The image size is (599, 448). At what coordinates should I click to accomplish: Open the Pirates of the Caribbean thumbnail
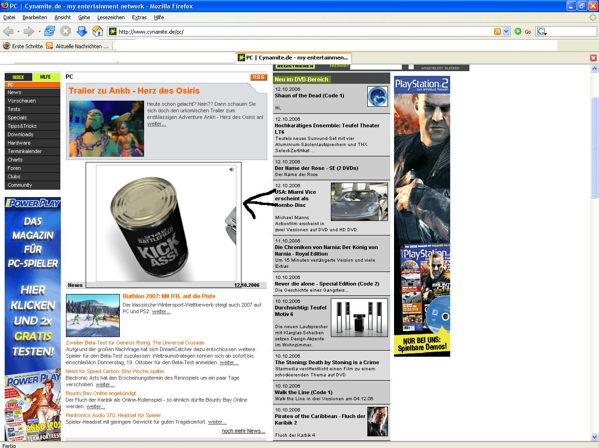click(x=378, y=421)
